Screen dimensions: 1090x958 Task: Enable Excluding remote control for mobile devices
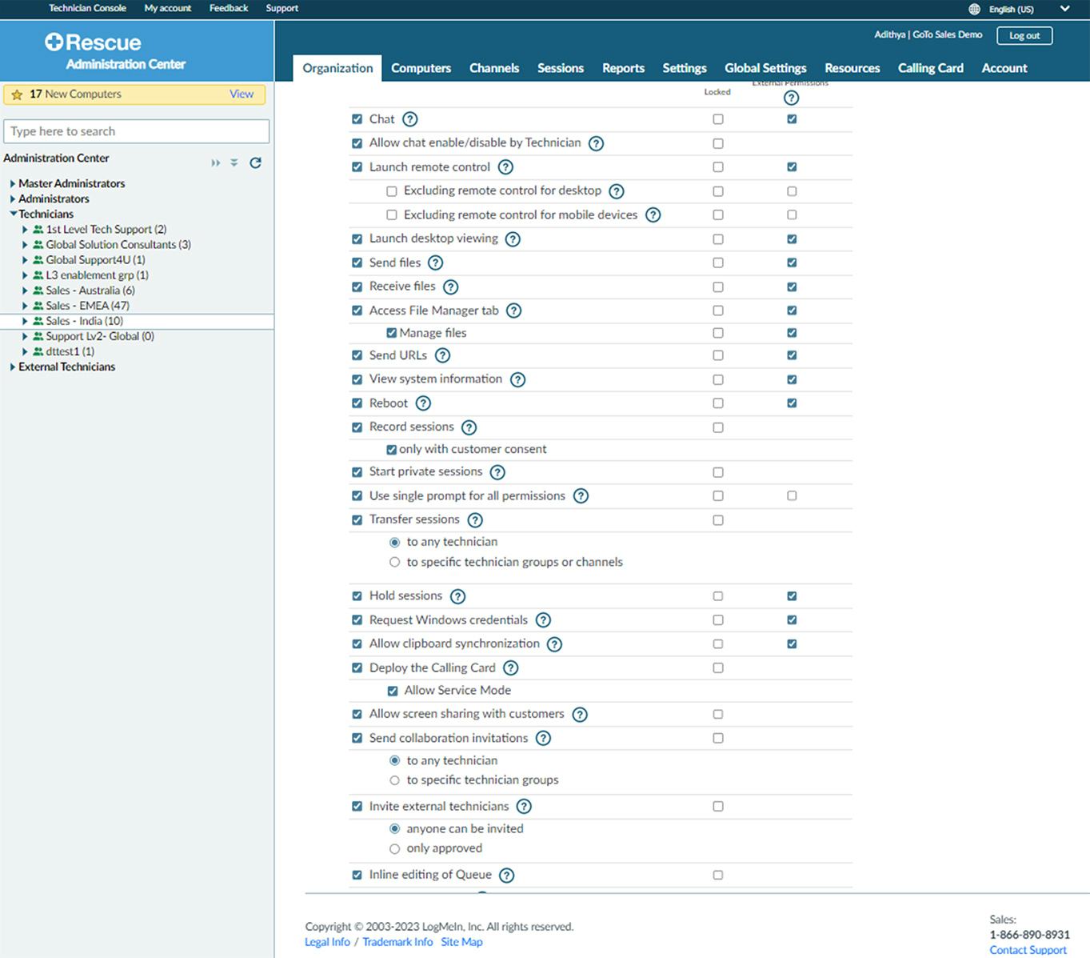(392, 214)
